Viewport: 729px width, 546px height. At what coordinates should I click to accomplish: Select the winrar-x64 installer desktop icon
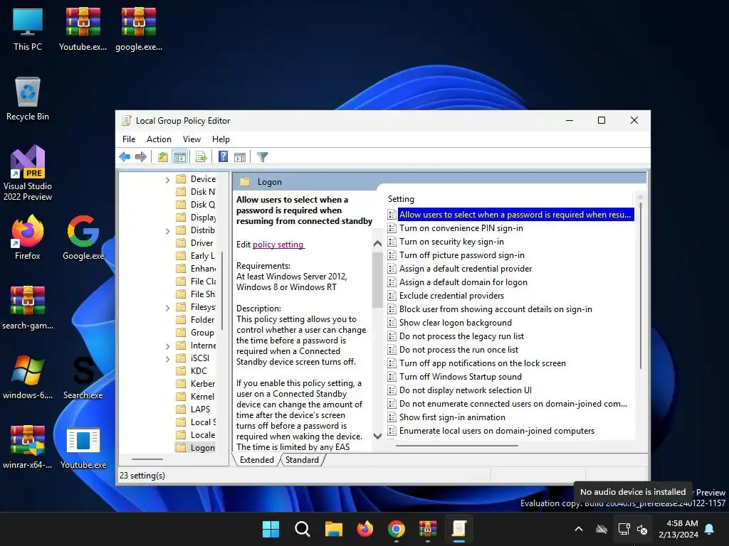(x=28, y=447)
